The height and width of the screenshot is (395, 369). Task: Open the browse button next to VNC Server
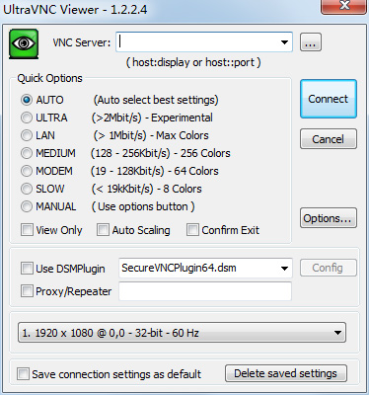point(311,42)
